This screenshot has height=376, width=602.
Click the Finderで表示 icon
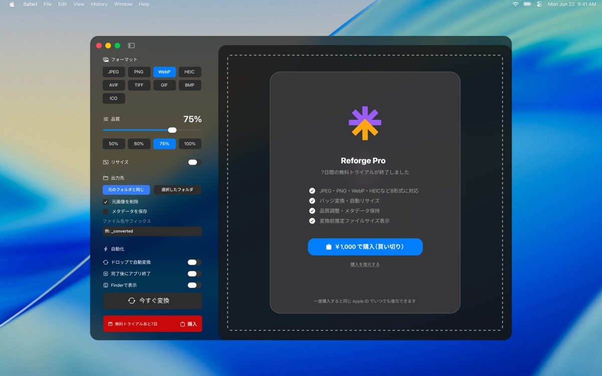tap(106, 285)
